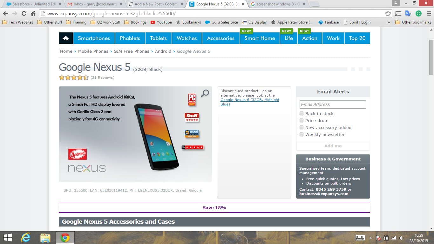Click Google Nexus 6 alternative link

click(250, 102)
